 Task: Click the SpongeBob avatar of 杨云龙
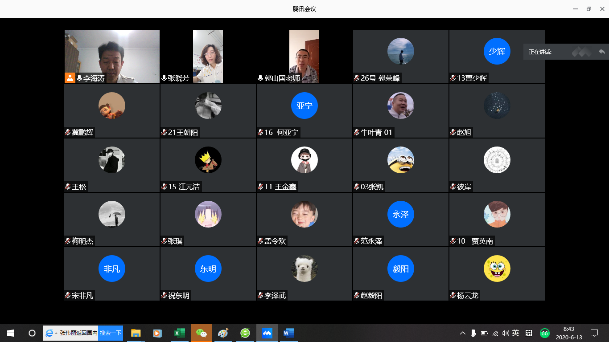497,269
